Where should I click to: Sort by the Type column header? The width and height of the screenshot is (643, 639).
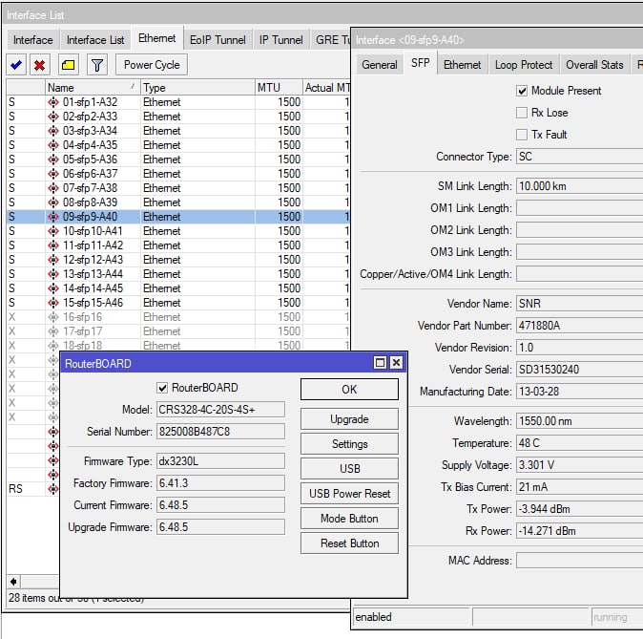(x=197, y=88)
